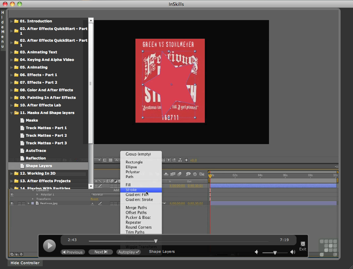
Task: Expand the 01. Introduction folder
Action: click(11, 21)
